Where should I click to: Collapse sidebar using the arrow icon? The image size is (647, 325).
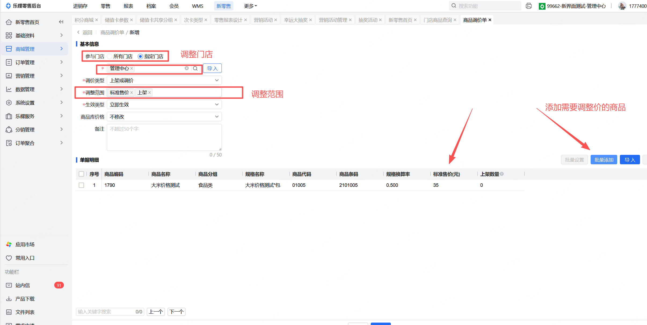pyautogui.click(x=61, y=22)
